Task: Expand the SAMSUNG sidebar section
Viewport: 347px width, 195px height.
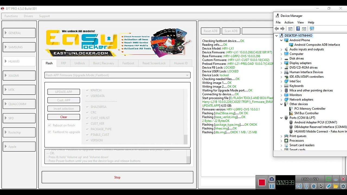Action: [19, 47]
